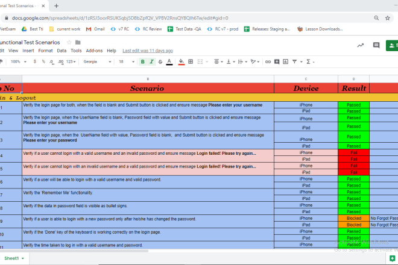Image resolution: width=398 pixels, height=265 pixels.
Task: Click Explore button at bottom right
Action: point(392,258)
